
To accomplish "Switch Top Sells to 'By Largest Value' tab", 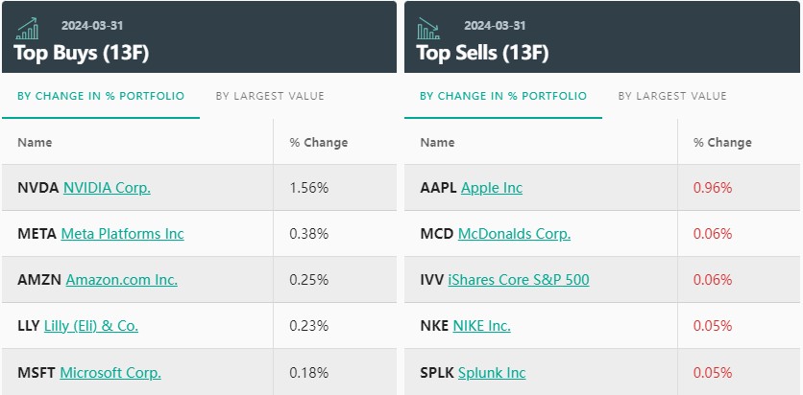I will 672,96.
